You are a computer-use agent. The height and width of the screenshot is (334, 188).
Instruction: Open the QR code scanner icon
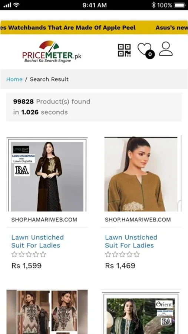tap(124, 50)
